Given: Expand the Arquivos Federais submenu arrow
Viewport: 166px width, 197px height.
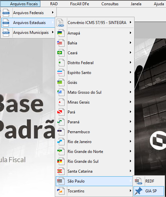Looking at the screenshot, I should click(x=53, y=12).
